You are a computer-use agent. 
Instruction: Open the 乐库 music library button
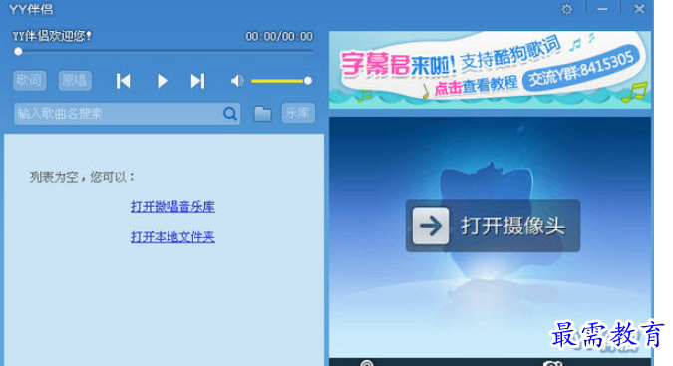[x=298, y=113]
